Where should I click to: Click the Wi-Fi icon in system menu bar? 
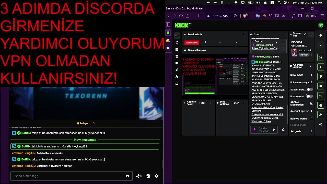pos(236,3)
